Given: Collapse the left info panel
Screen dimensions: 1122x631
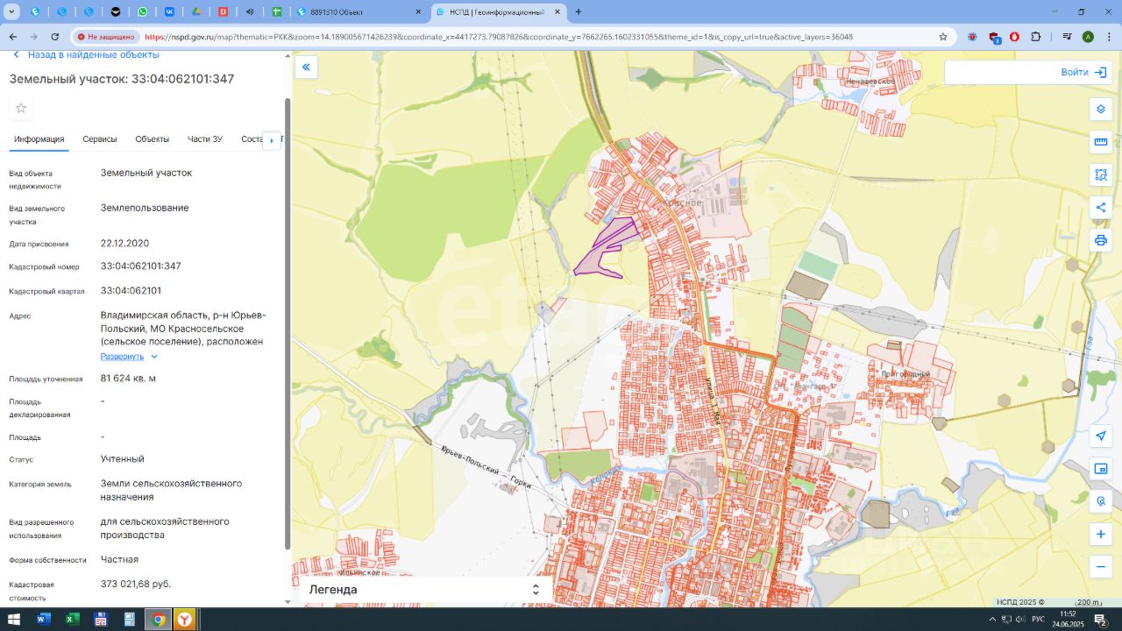Looking at the screenshot, I should tap(306, 67).
